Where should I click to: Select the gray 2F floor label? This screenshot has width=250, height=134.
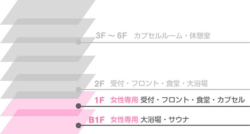coord(99,84)
